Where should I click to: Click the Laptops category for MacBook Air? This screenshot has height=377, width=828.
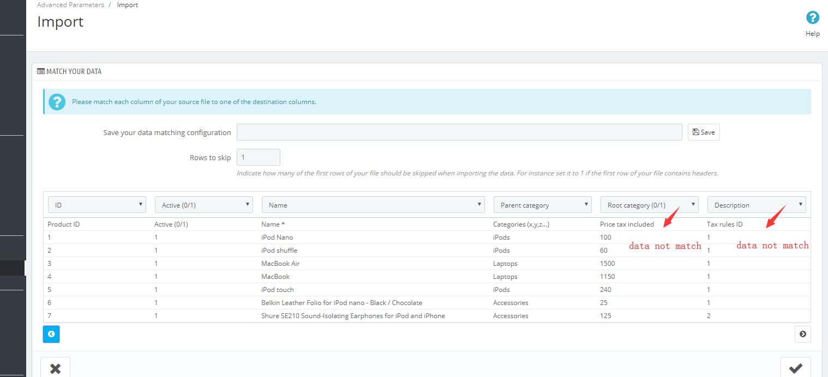pos(505,264)
